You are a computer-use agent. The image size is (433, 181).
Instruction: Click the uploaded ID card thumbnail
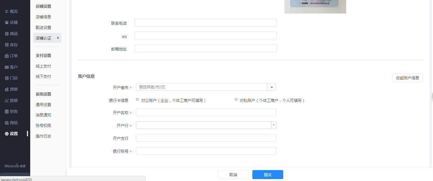(x=315, y=6)
